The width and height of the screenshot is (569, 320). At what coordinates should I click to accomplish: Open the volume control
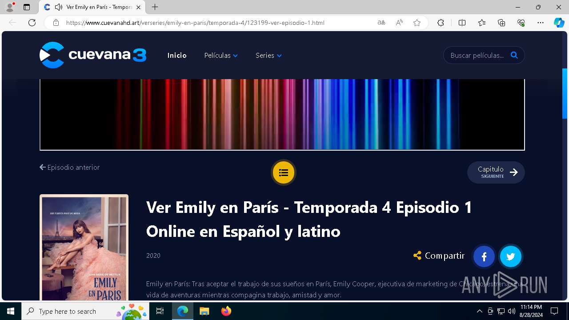(x=512, y=311)
